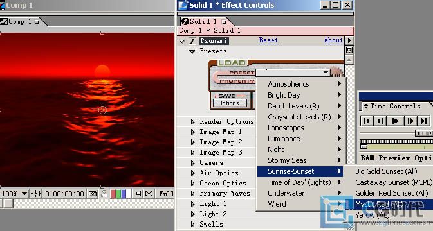Expand Light 2 group
The image size is (433, 231).
click(192, 214)
